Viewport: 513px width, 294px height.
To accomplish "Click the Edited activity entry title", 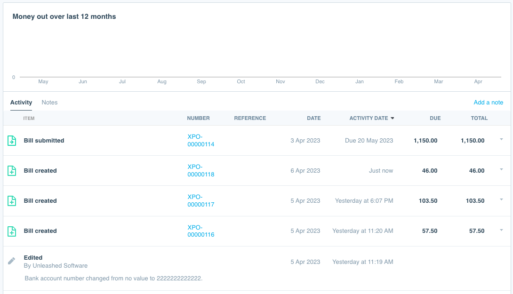I will (33, 258).
